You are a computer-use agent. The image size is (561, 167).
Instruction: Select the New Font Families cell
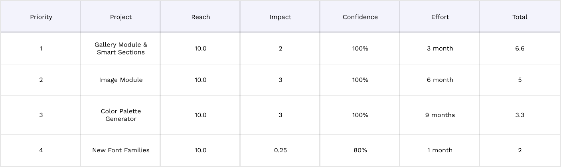tap(120, 150)
